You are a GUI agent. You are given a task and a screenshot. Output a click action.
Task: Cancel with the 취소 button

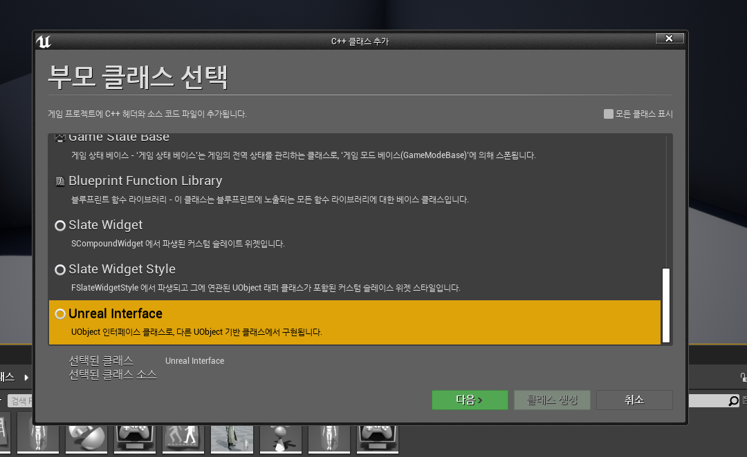[634, 400]
